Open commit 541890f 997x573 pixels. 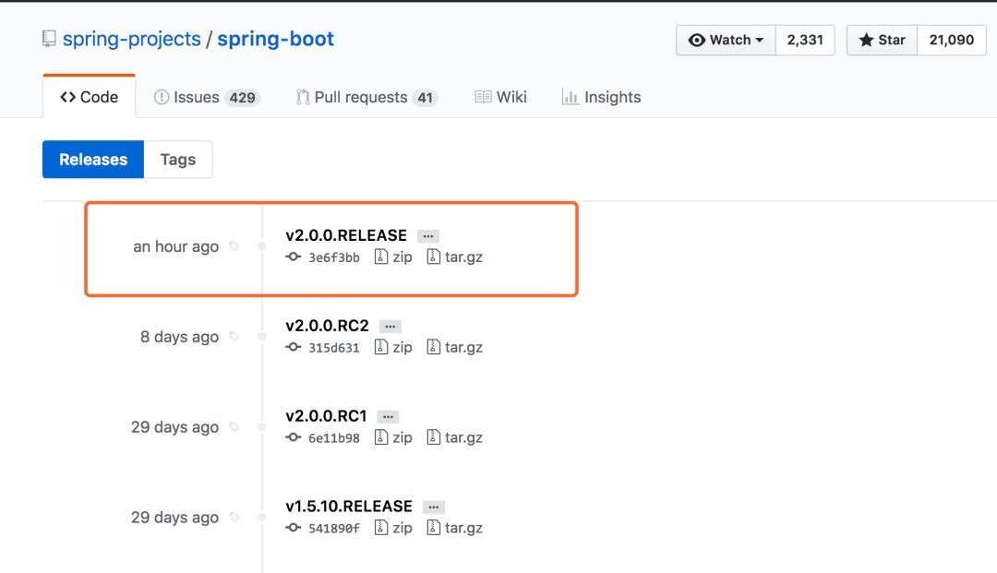coord(334,528)
